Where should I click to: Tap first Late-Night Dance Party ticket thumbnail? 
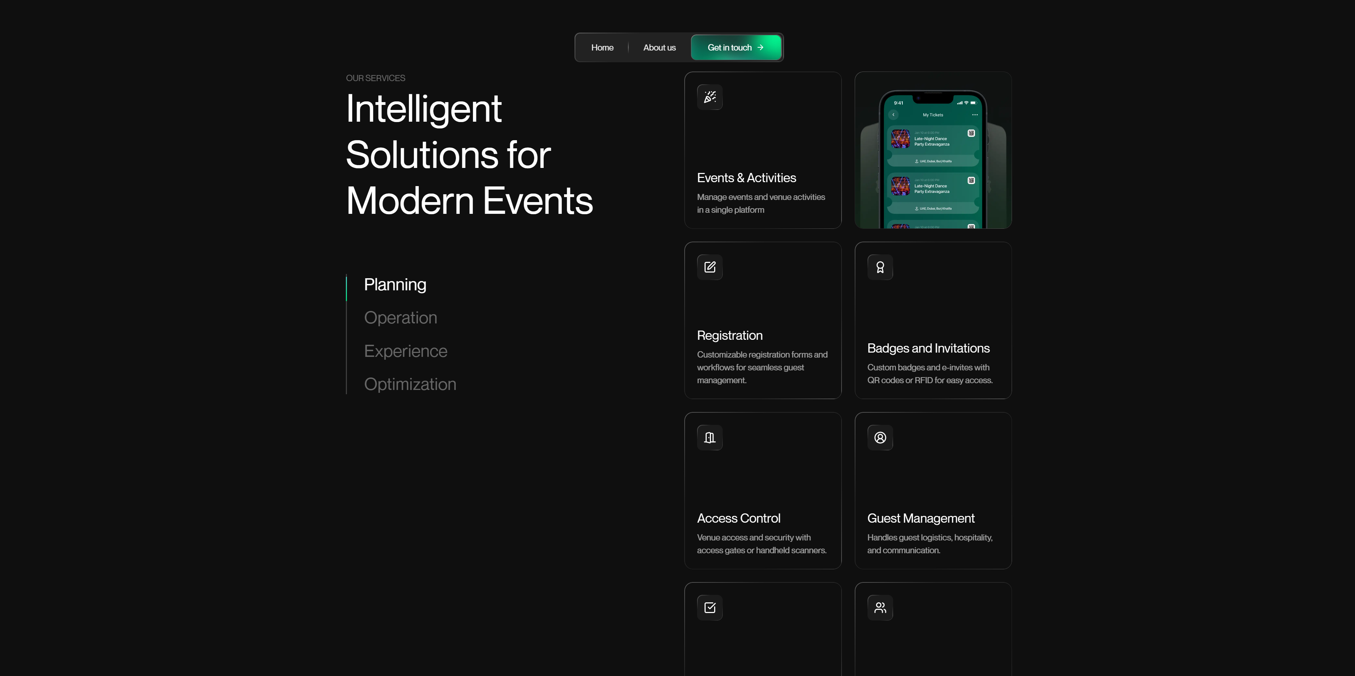coord(901,139)
